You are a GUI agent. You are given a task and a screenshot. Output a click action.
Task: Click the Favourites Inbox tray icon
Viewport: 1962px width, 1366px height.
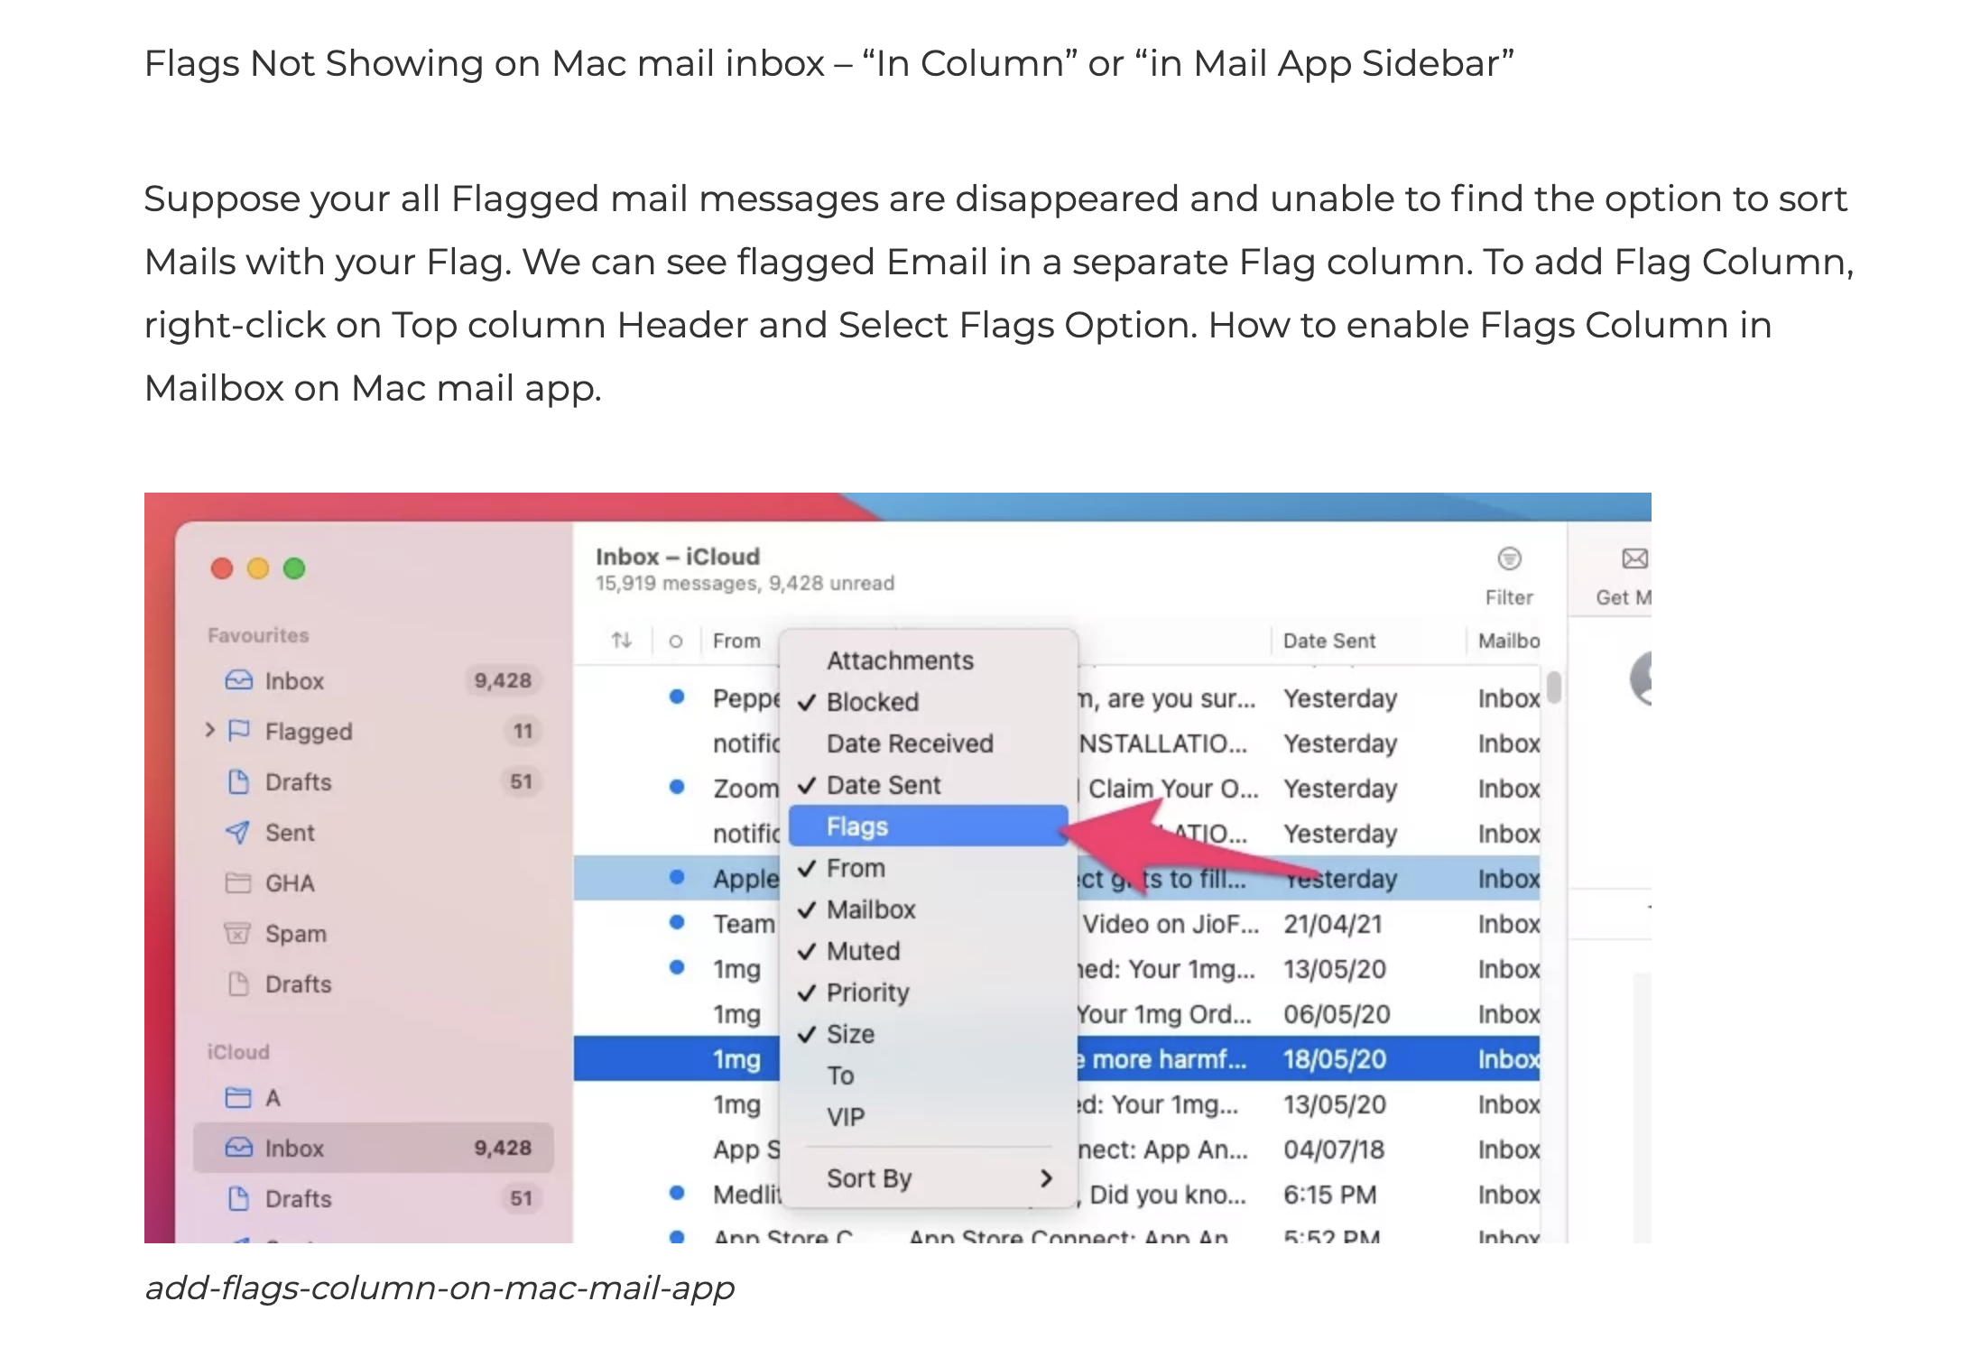coord(238,681)
